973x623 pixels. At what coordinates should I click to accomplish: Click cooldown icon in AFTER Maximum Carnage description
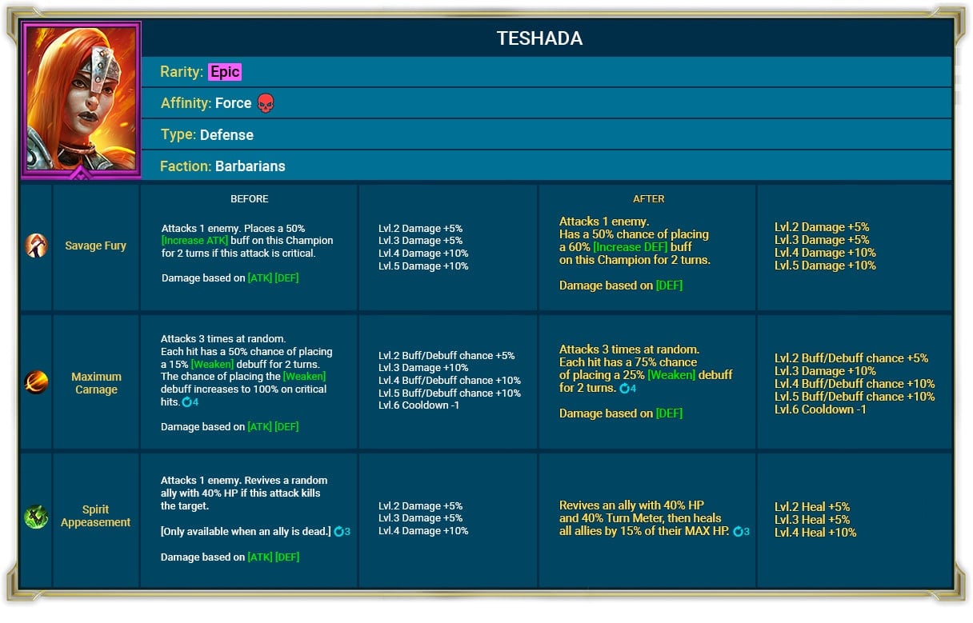pos(625,389)
